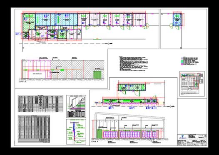Select the lower schedule table with totals

tap(34, 129)
